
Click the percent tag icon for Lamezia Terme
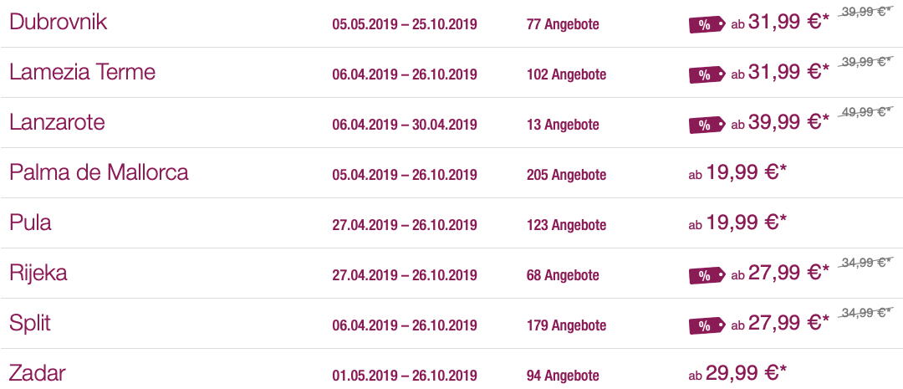point(707,75)
